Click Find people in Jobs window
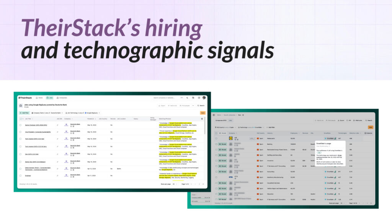 [185, 106]
